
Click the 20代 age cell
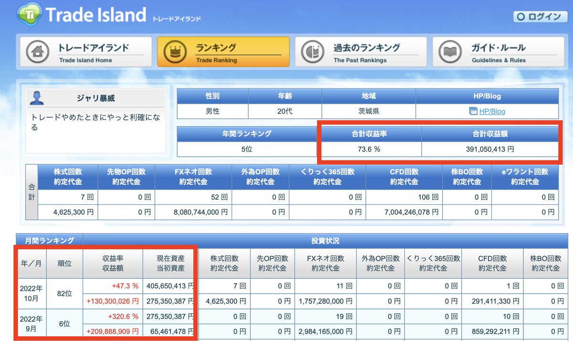click(x=285, y=111)
